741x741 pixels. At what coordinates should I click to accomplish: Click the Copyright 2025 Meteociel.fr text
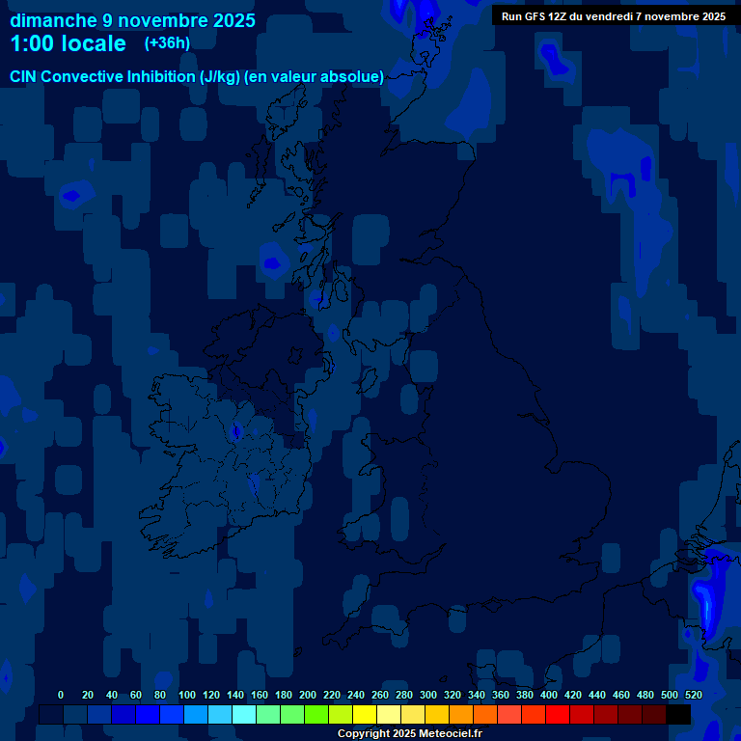click(x=409, y=734)
